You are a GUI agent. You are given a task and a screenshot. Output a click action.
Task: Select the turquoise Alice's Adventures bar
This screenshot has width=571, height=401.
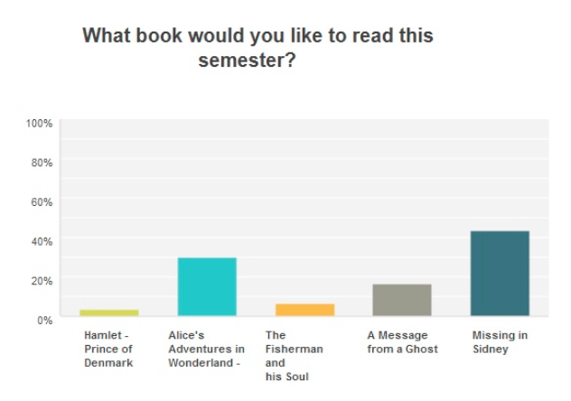click(207, 286)
